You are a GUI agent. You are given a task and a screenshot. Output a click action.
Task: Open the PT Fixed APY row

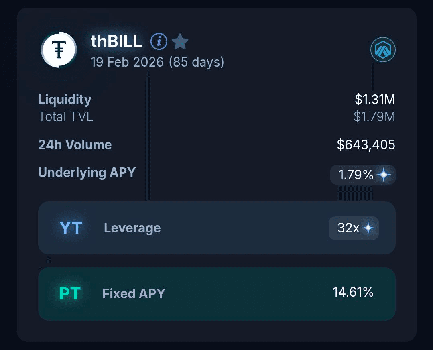click(217, 294)
